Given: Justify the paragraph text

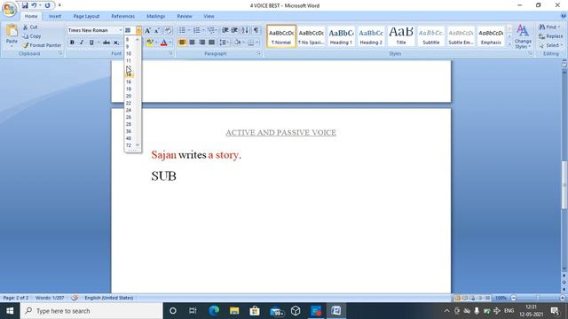Looking at the screenshot, I should 211,43.
